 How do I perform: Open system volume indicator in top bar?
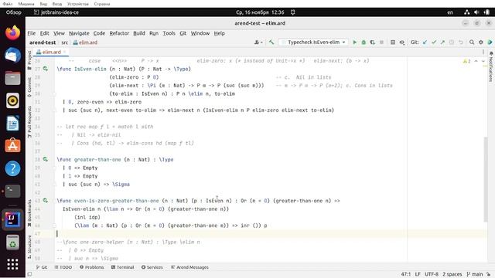coord(476,12)
